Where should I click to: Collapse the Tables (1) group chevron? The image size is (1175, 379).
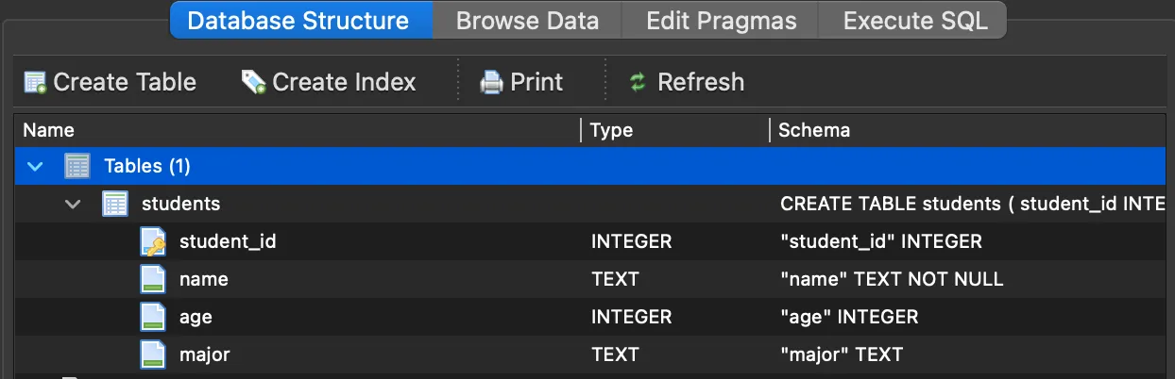coord(36,167)
